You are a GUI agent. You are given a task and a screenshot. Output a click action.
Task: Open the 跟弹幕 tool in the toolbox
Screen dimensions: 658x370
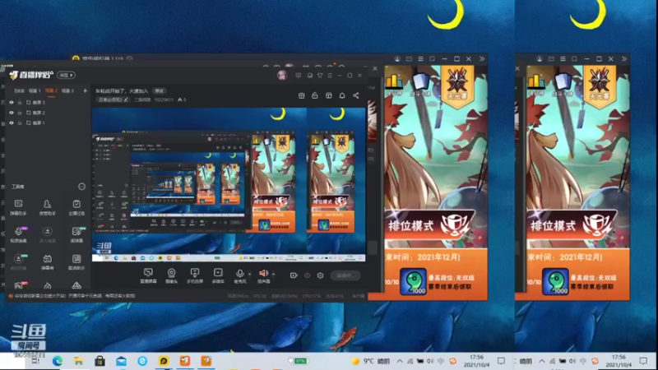76,234
